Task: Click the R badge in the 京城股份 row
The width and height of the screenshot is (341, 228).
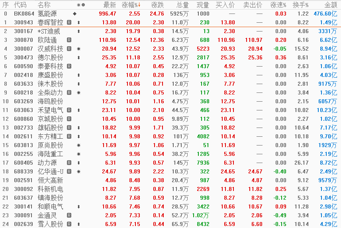Action: click(69, 119)
